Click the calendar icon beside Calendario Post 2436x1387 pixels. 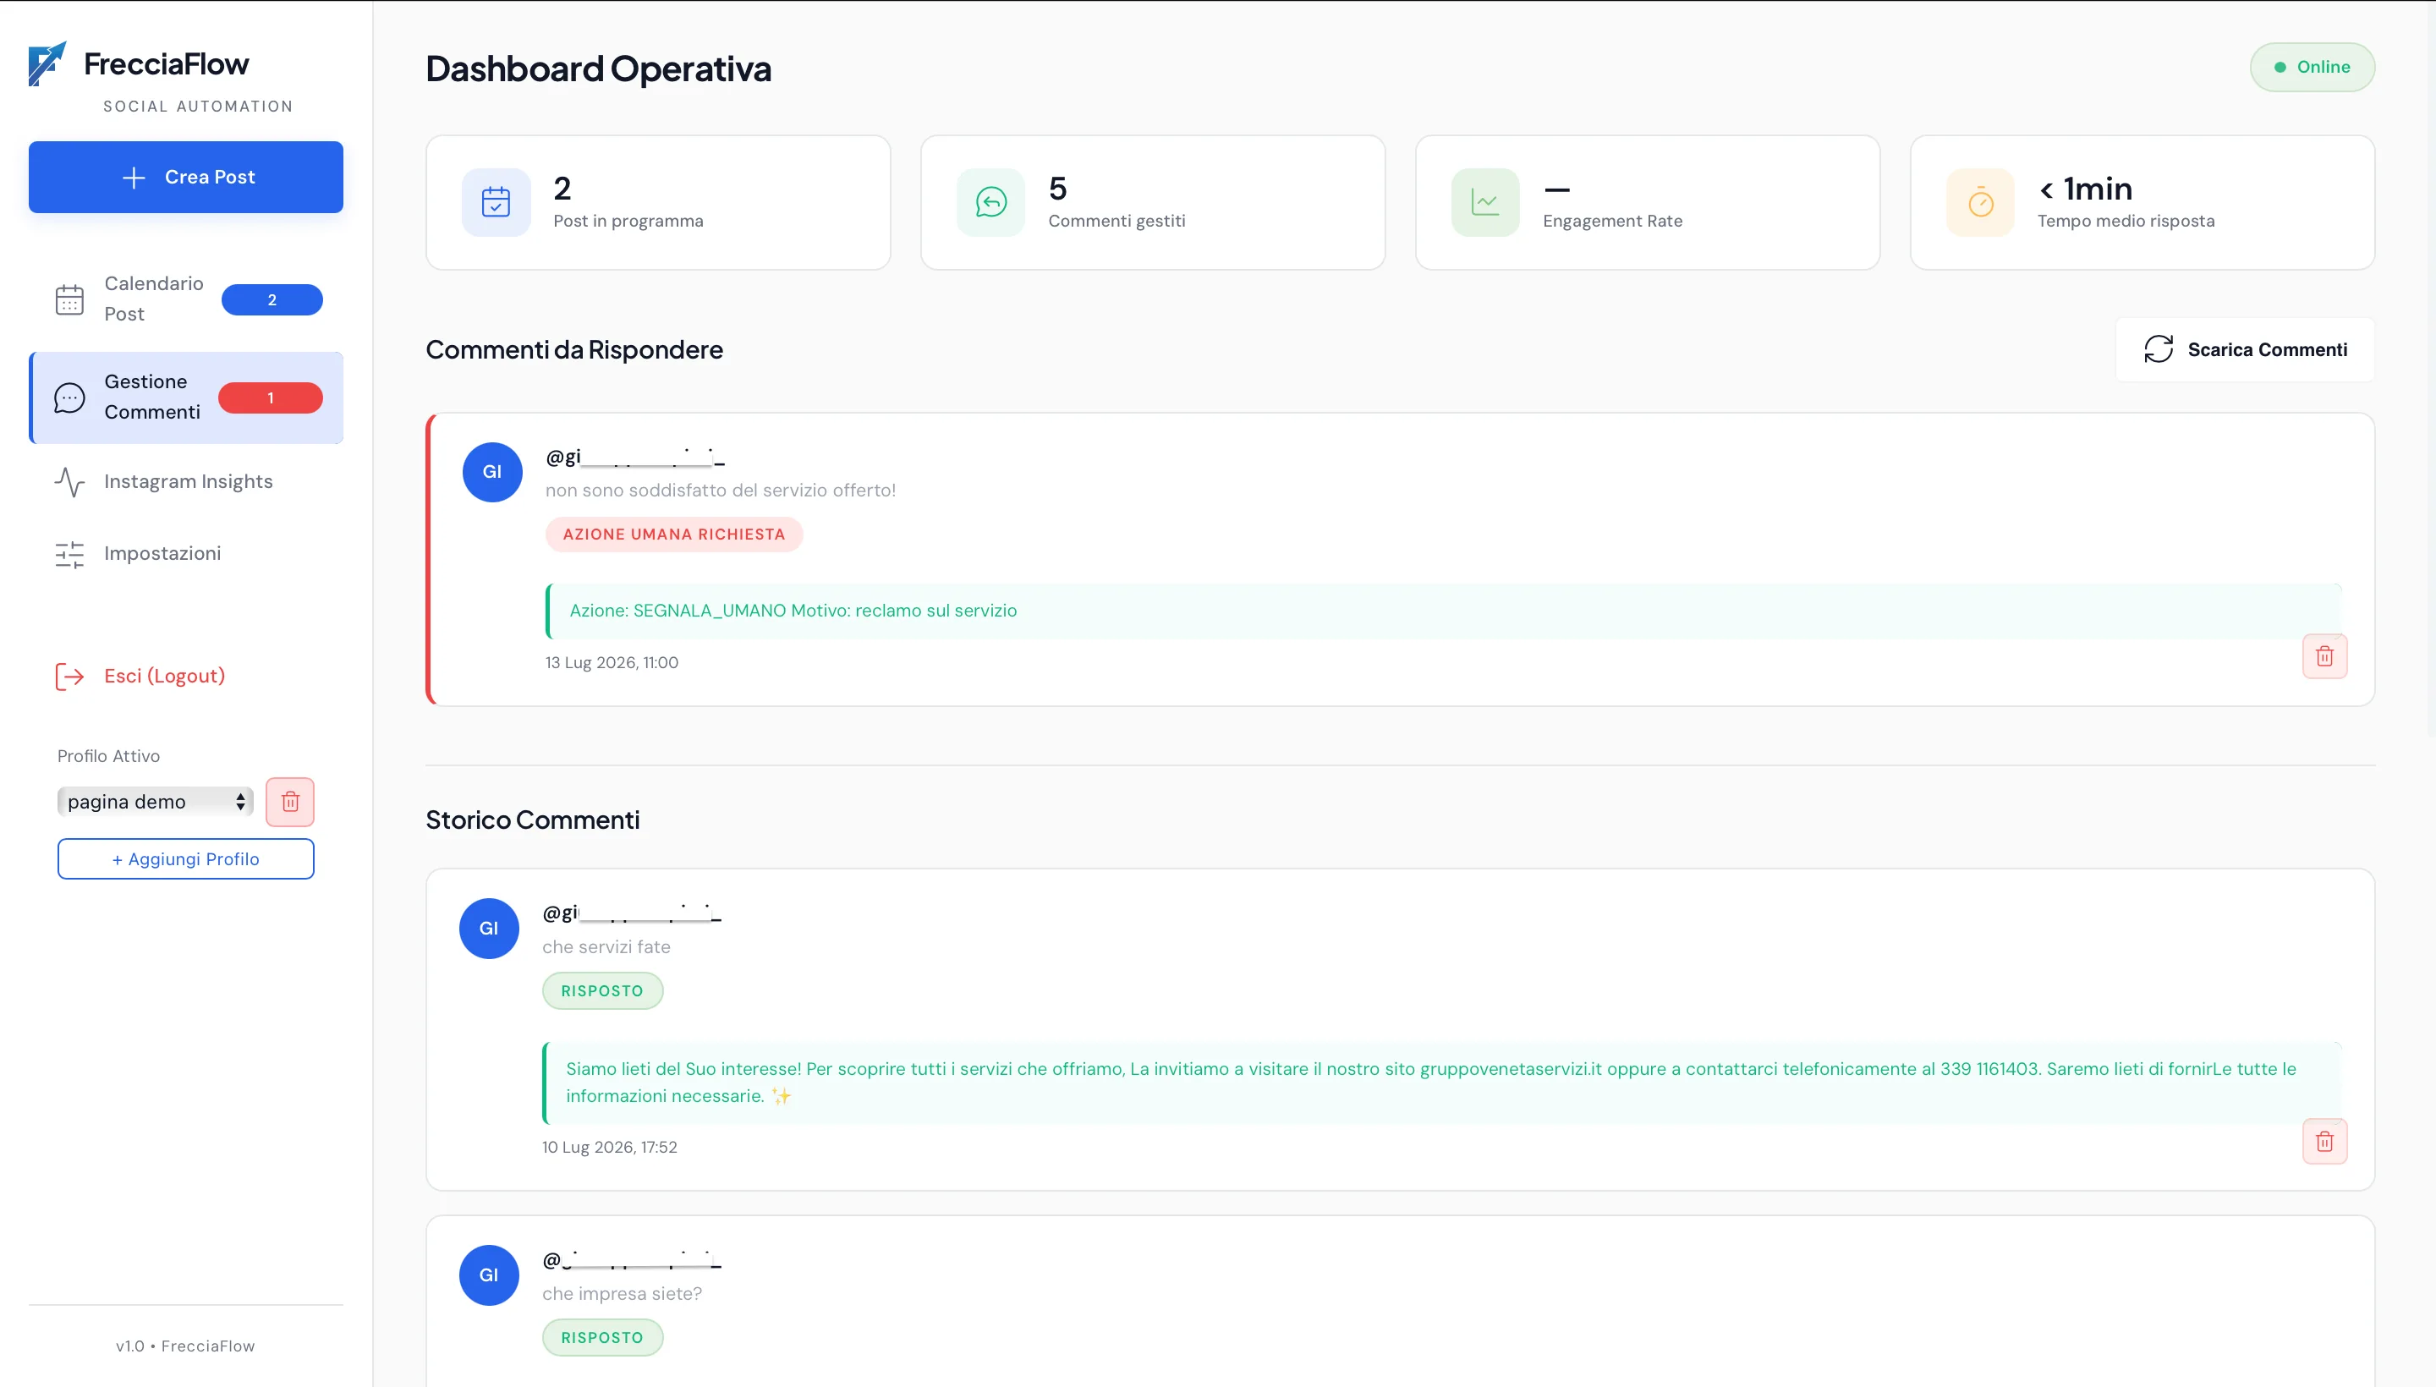coord(69,300)
